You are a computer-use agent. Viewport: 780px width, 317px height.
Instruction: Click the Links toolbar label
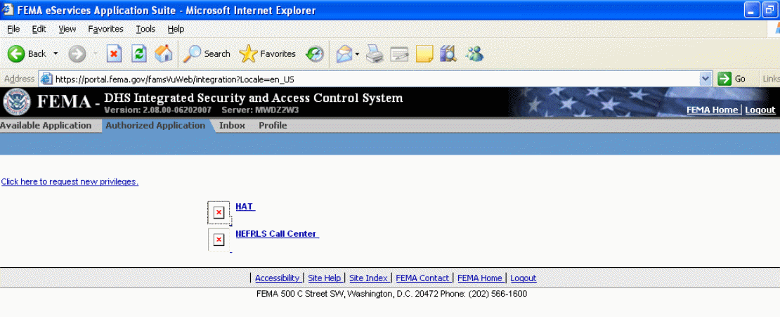771,79
